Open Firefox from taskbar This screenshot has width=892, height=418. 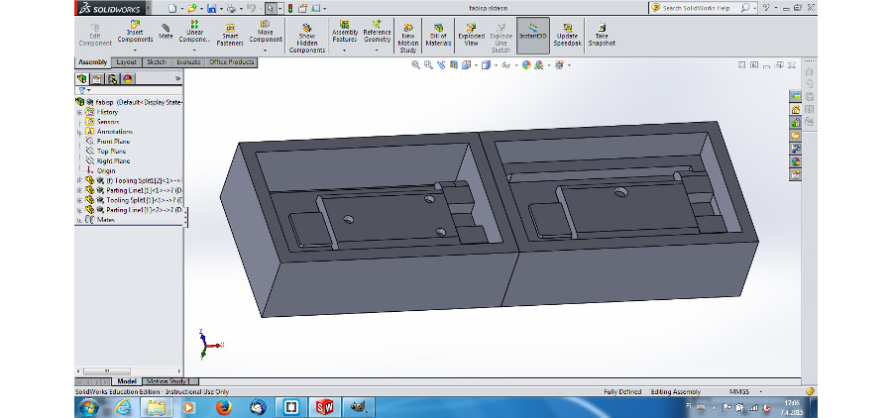(x=224, y=407)
